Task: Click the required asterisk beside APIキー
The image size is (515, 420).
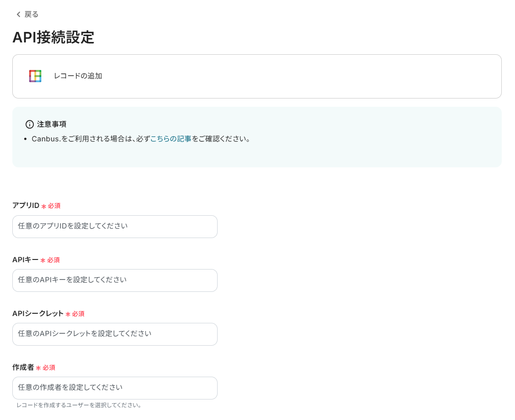Action: [43, 260]
